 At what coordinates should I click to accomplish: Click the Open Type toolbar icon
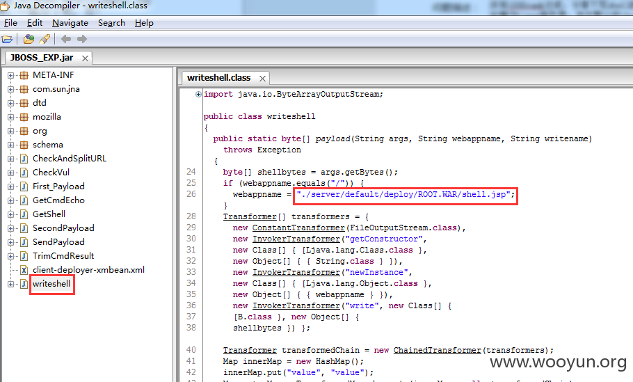(x=29, y=39)
